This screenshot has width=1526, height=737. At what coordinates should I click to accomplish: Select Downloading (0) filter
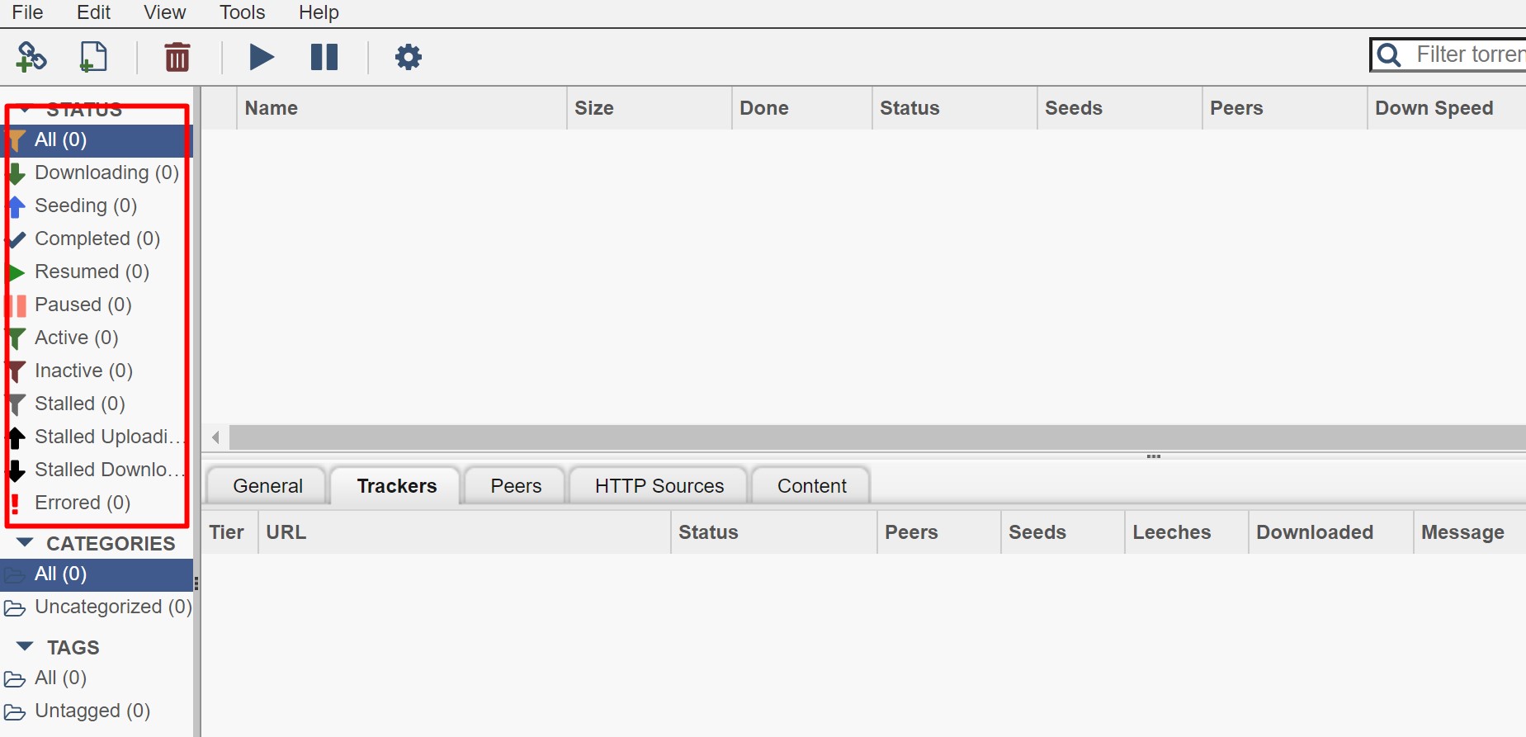point(97,173)
